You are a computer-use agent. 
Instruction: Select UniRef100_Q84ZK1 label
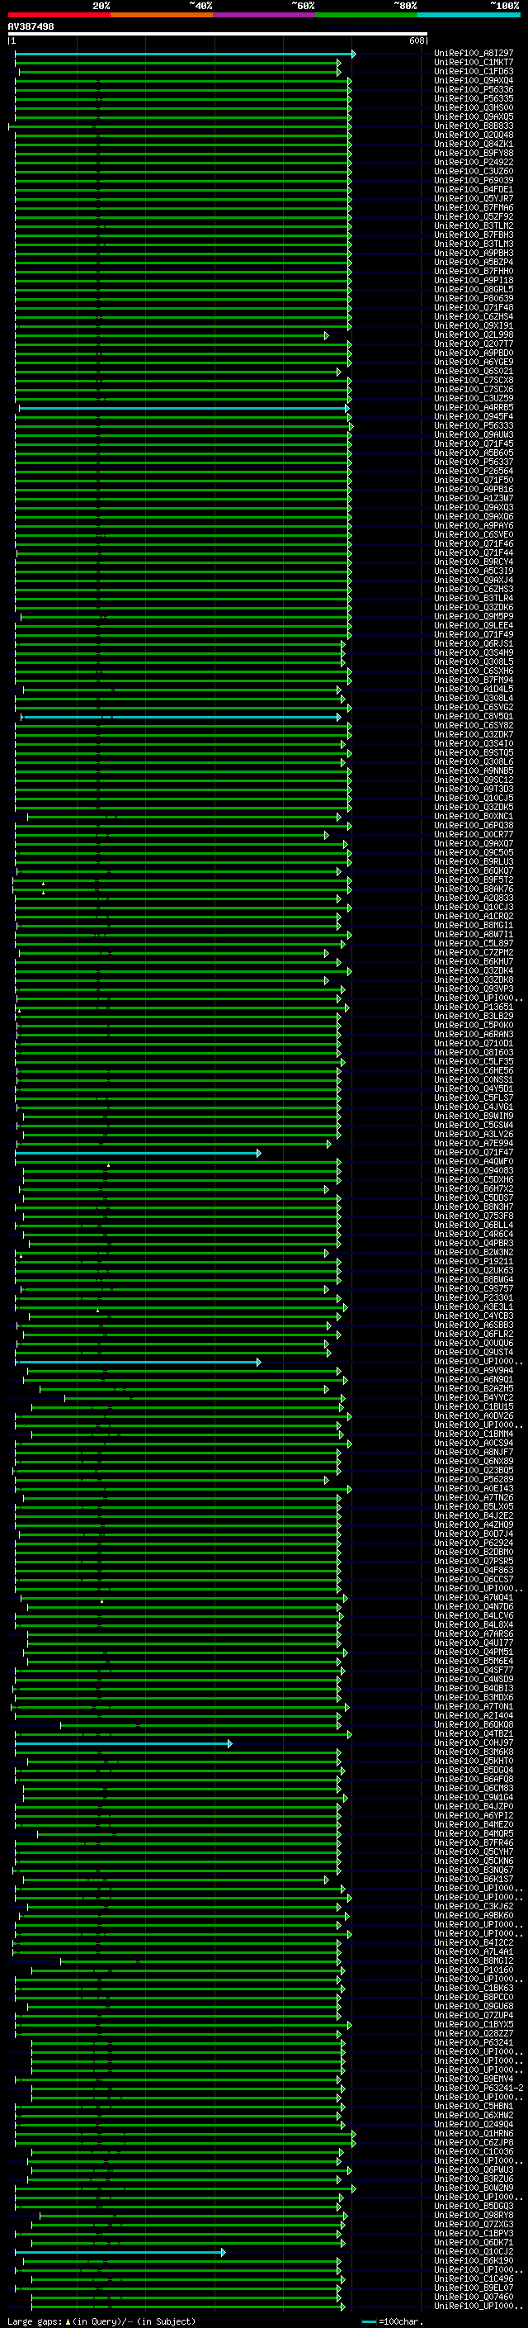pos(474,145)
